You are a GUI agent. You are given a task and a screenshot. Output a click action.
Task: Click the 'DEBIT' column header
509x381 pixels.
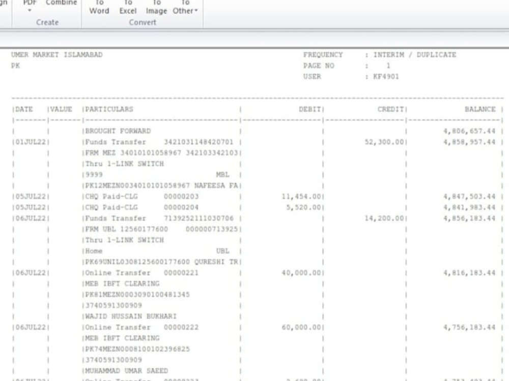309,109
